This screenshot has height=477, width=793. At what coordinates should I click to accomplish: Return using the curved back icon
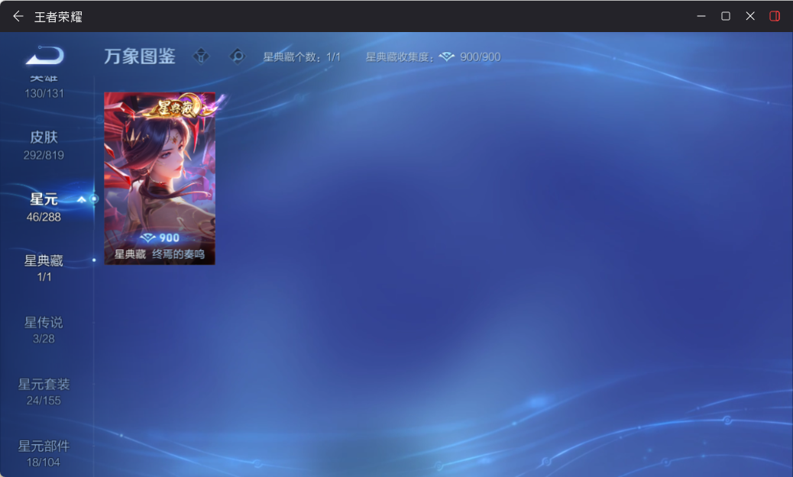(45, 55)
